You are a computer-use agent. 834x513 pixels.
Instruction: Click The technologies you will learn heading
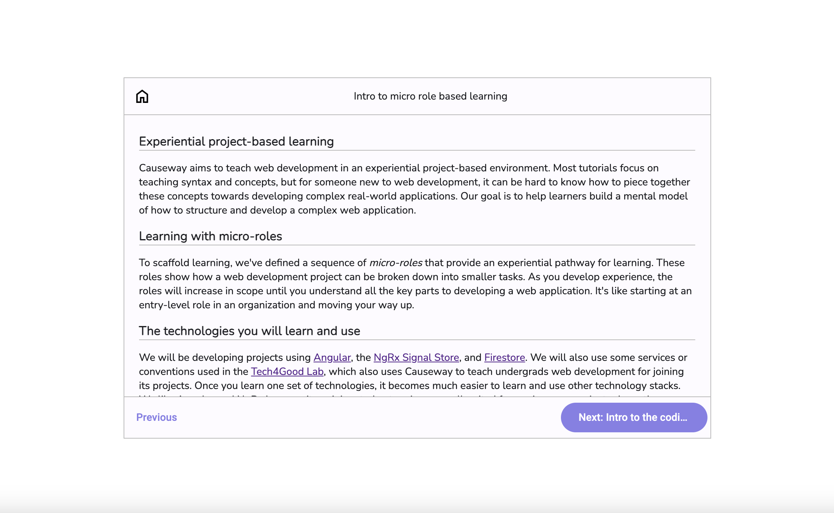pos(249,331)
